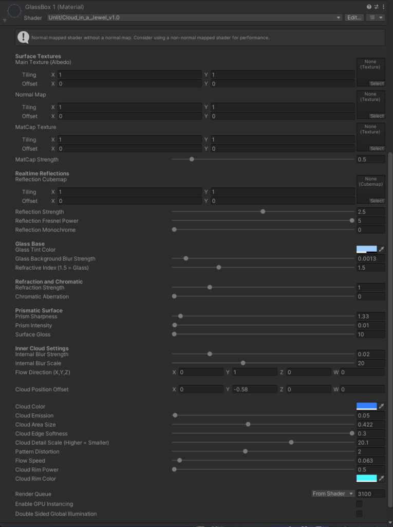
Task: Click the Cloud Color swatch
Action: point(366,407)
